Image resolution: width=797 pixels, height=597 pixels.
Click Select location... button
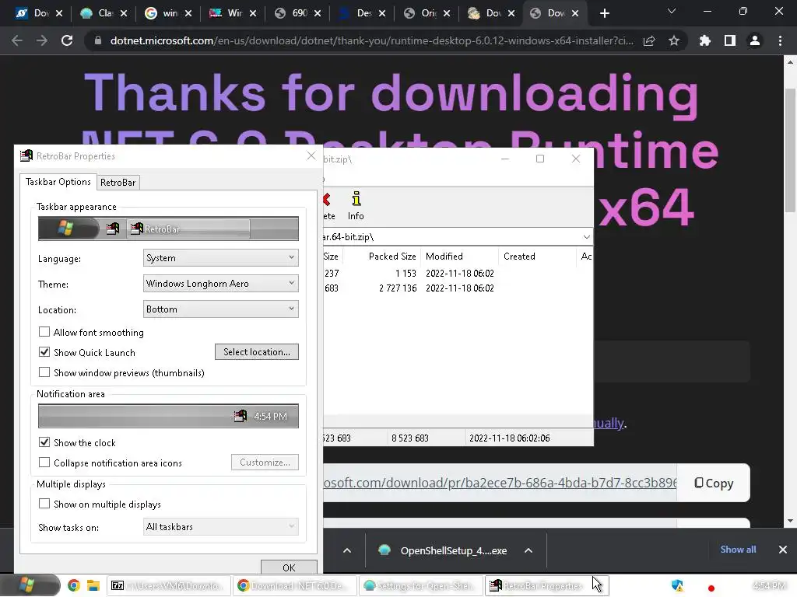click(257, 352)
